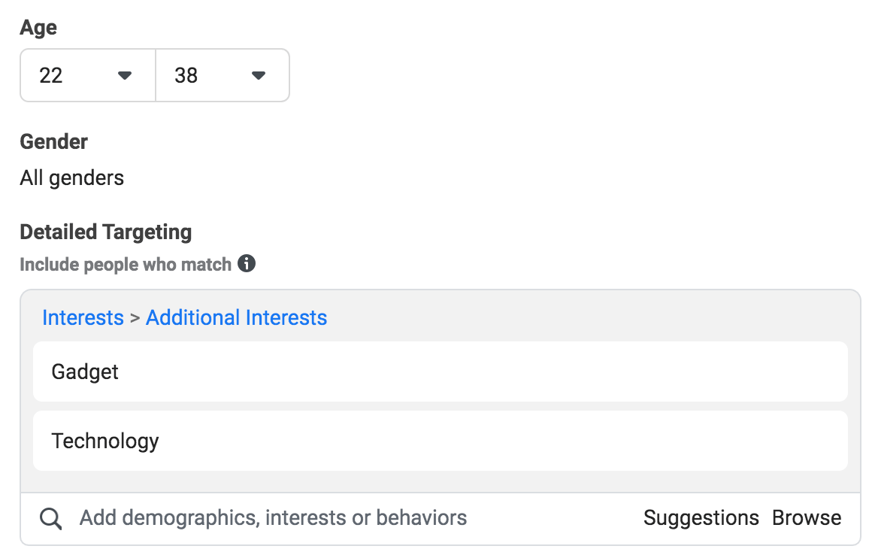Image resolution: width=869 pixels, height=555 pixels.
Task: Click the info icon beside Include people who match
Action: pyautogui.click(x=247, y=264)
